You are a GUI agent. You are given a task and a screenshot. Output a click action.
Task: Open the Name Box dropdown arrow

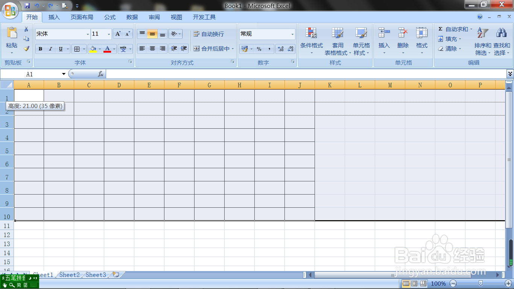pos(64,74)
